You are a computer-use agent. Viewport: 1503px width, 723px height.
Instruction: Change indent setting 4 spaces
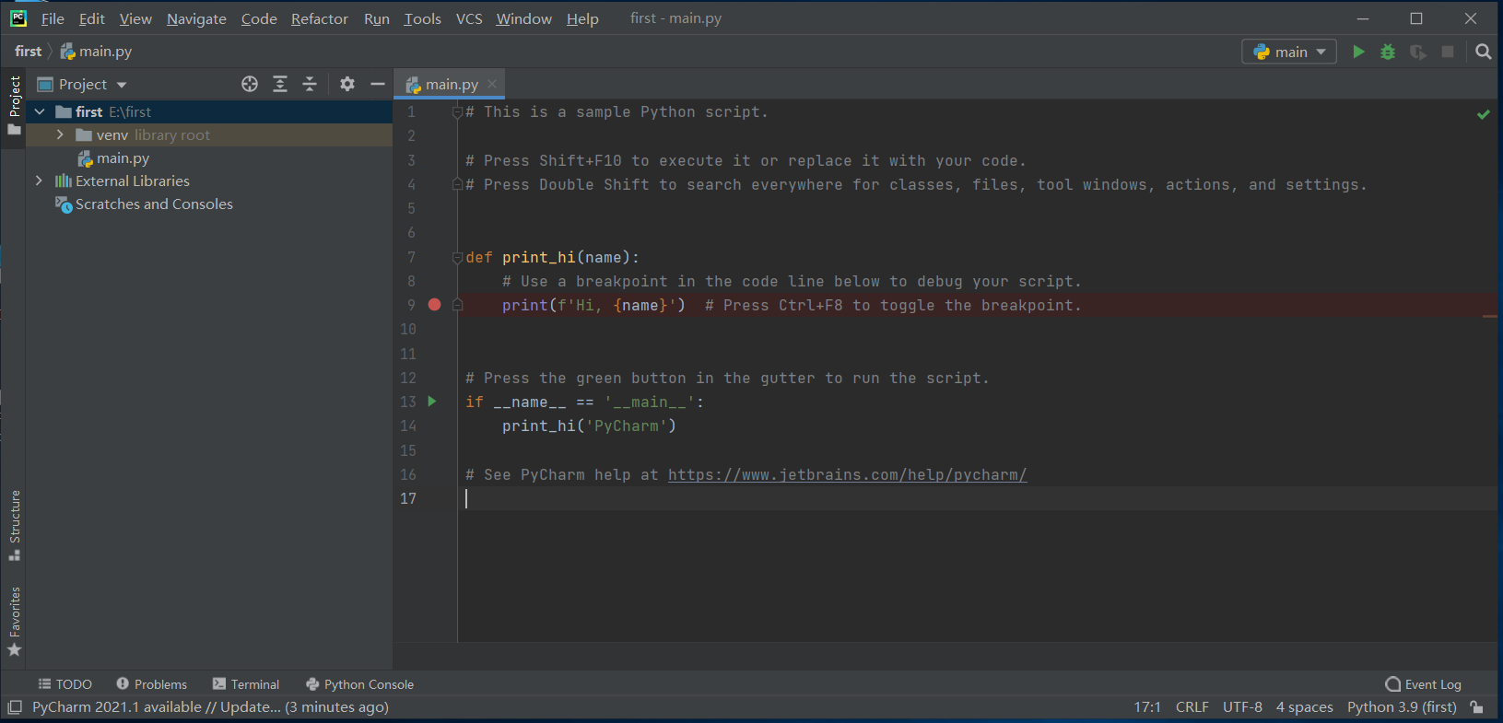(x=1304, y=707)
